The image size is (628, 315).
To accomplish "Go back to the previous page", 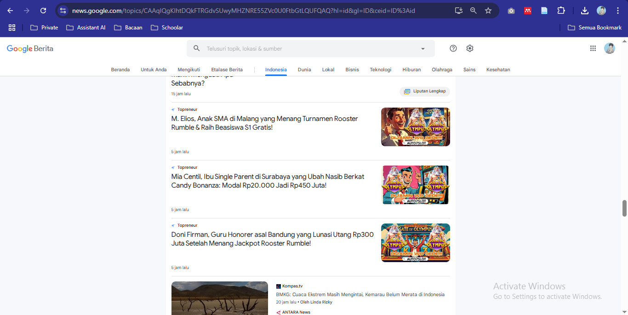I will click(x=10, y=11).
